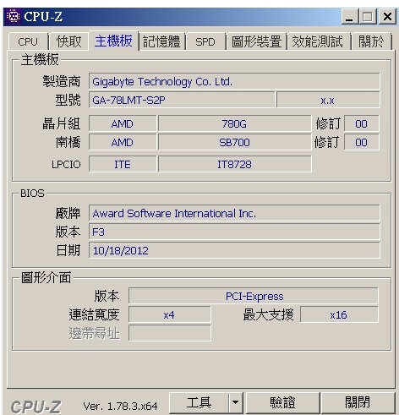This screenshot has width=399, height=415.
Task: Click the empty 邊帶尋址 field
Action: [x=169, y=333]
